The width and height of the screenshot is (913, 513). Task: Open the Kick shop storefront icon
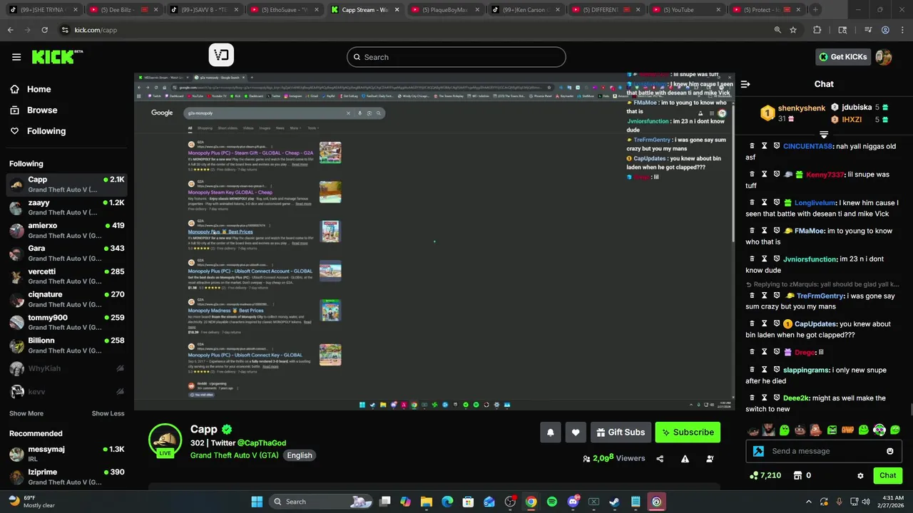click(x=797, y=475)
